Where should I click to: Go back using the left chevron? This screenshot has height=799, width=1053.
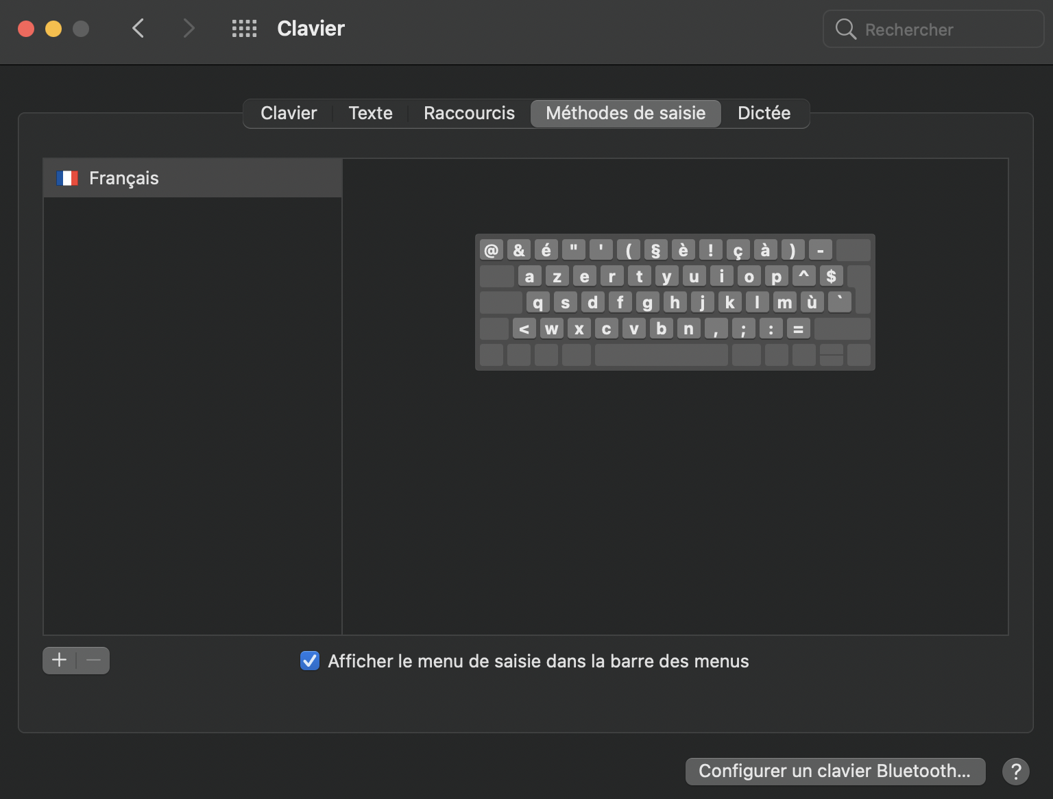point(138,29)
